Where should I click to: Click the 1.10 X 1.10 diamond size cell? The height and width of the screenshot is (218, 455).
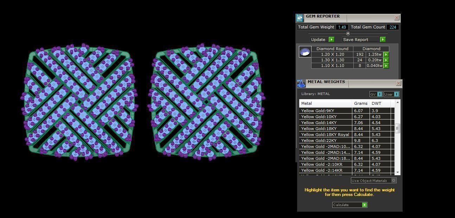click(332, 66)
